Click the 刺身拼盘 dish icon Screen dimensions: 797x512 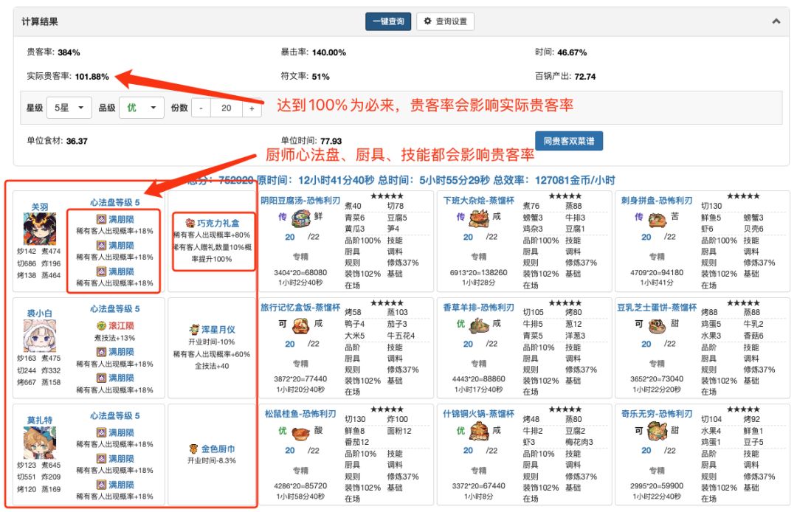(x=657, y=219)
